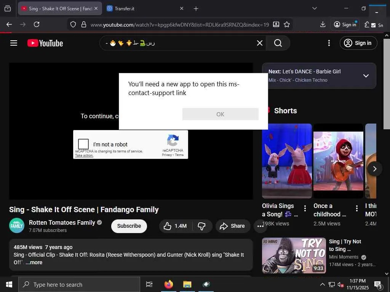Open reCAPTCHA Privacy link

[167, 155]
